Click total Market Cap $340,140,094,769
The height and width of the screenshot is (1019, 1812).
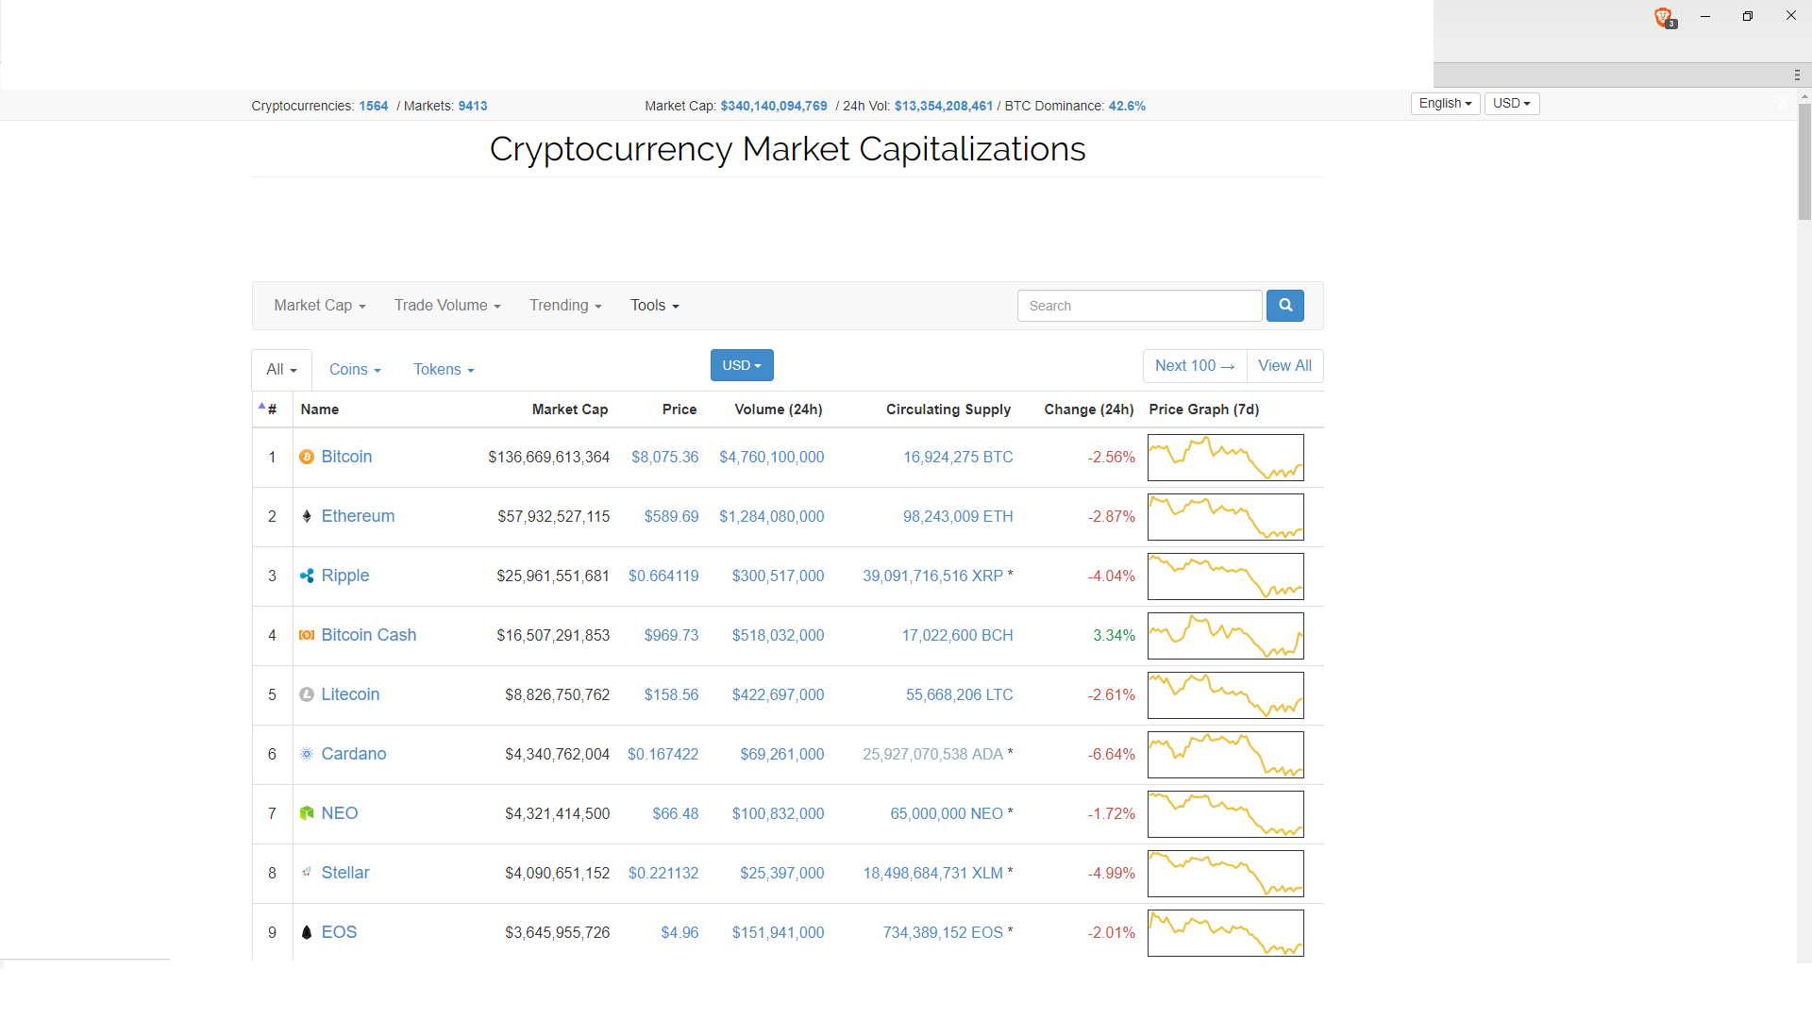pos(774,106)
